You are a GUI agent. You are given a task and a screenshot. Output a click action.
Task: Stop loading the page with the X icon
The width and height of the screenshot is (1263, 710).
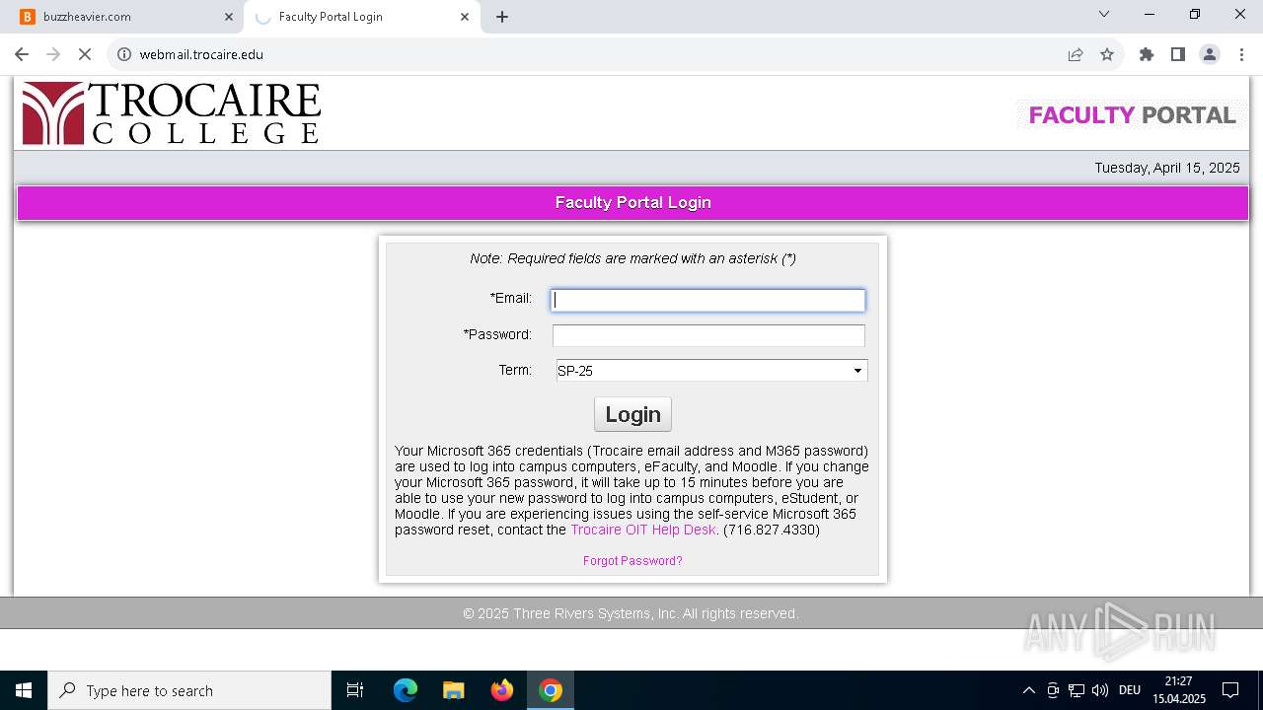[85, 54]
